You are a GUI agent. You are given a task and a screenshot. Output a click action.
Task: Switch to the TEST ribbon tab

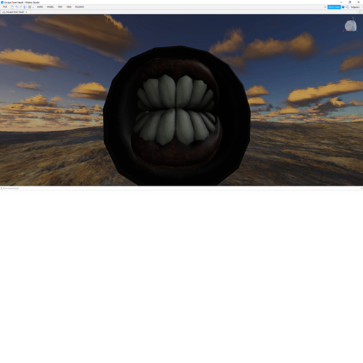click(x=60, y=7)
